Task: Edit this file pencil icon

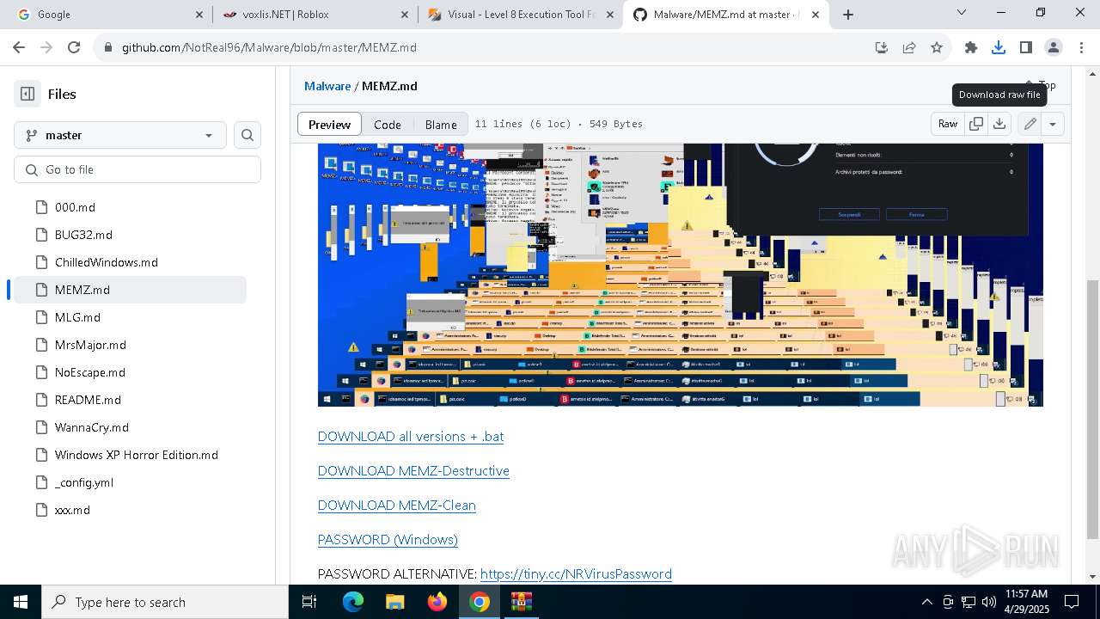Action: [x=1030, y=124]
